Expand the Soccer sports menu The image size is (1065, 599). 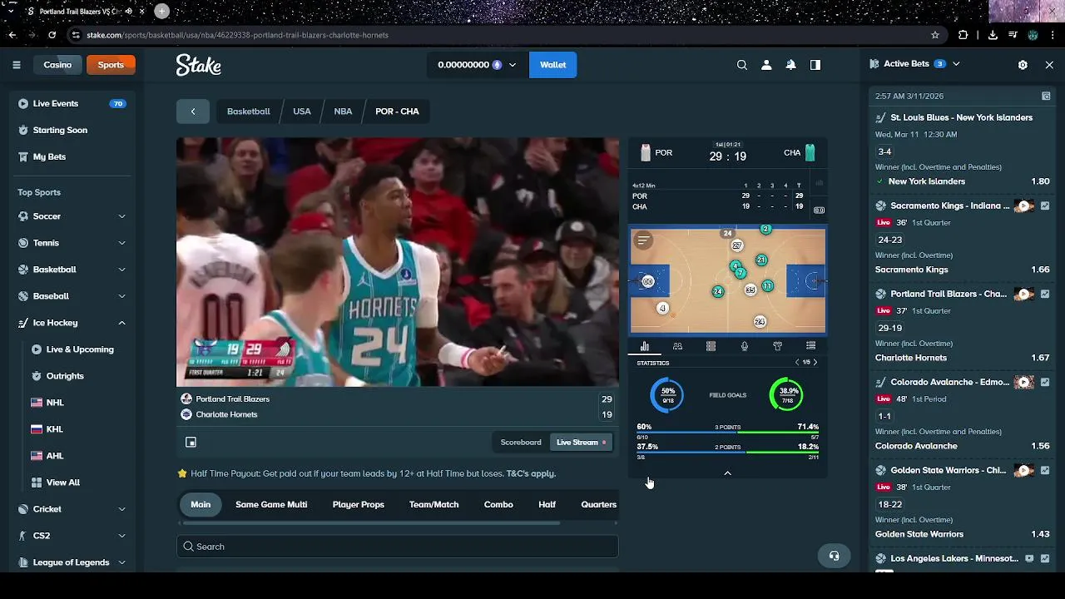pyautogui.click(x=121, y=216)
